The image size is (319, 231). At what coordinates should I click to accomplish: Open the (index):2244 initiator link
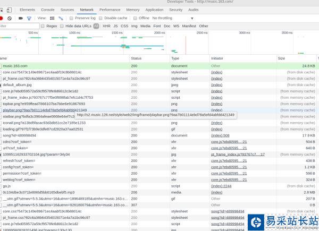221,186
